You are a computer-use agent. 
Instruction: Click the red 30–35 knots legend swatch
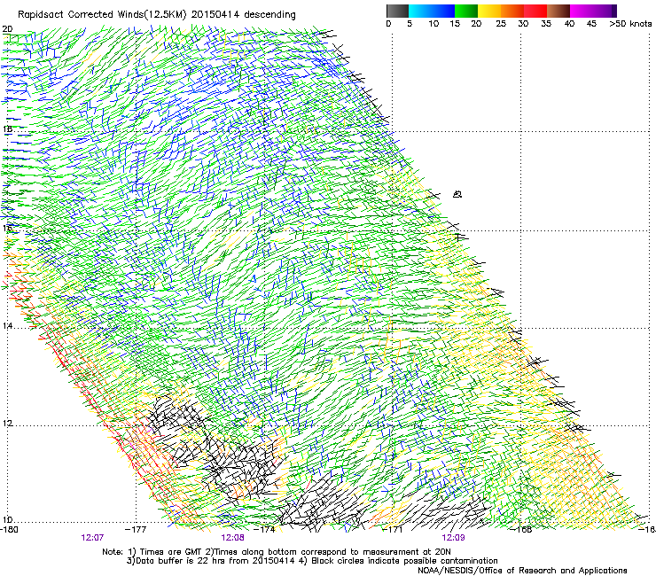click(x=535, y=11)
